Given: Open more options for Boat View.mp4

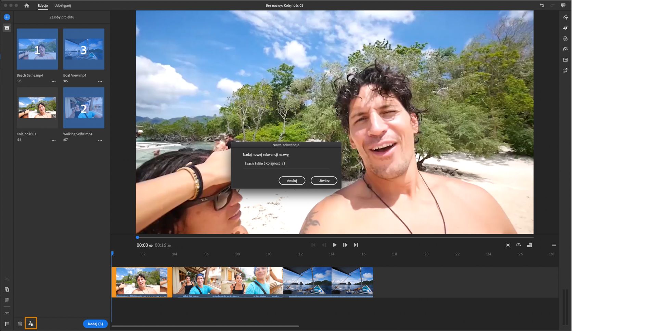Looking at the screenshot, I should [x=100, y=81].
